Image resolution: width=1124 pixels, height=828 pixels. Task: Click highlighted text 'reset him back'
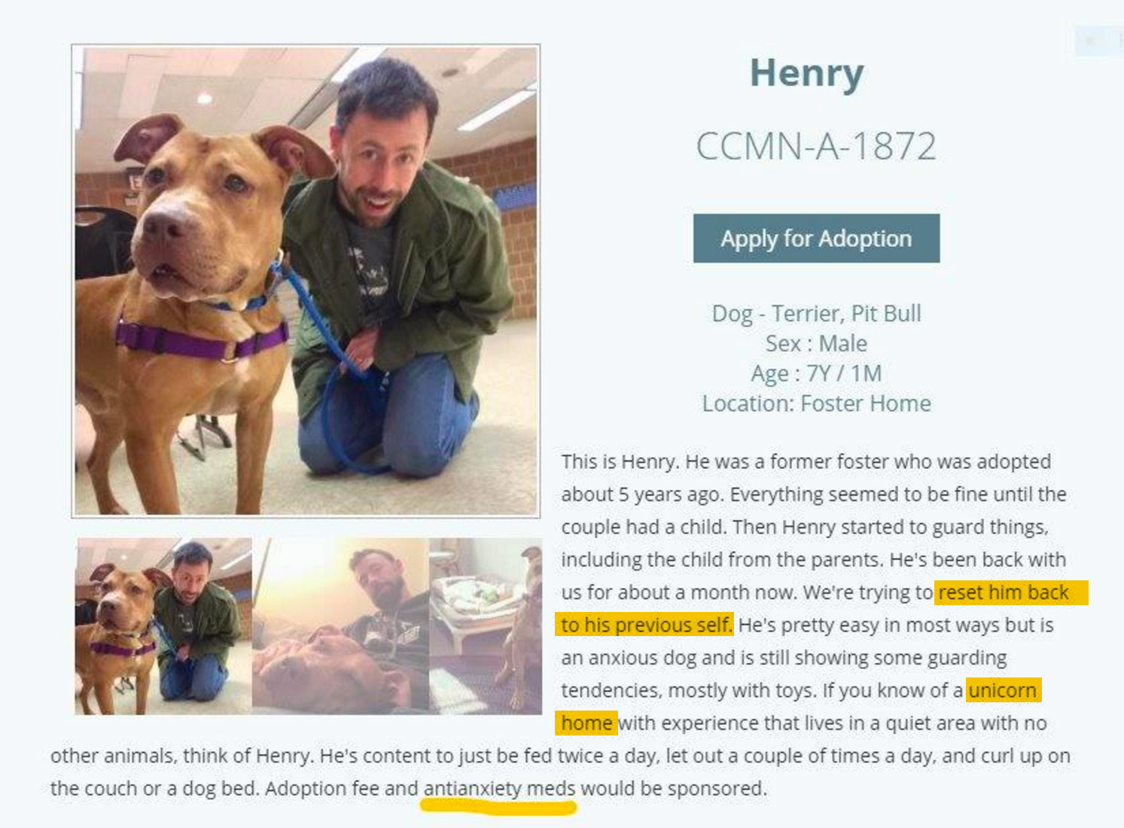pyautogui.click(x=1004, y=592)
